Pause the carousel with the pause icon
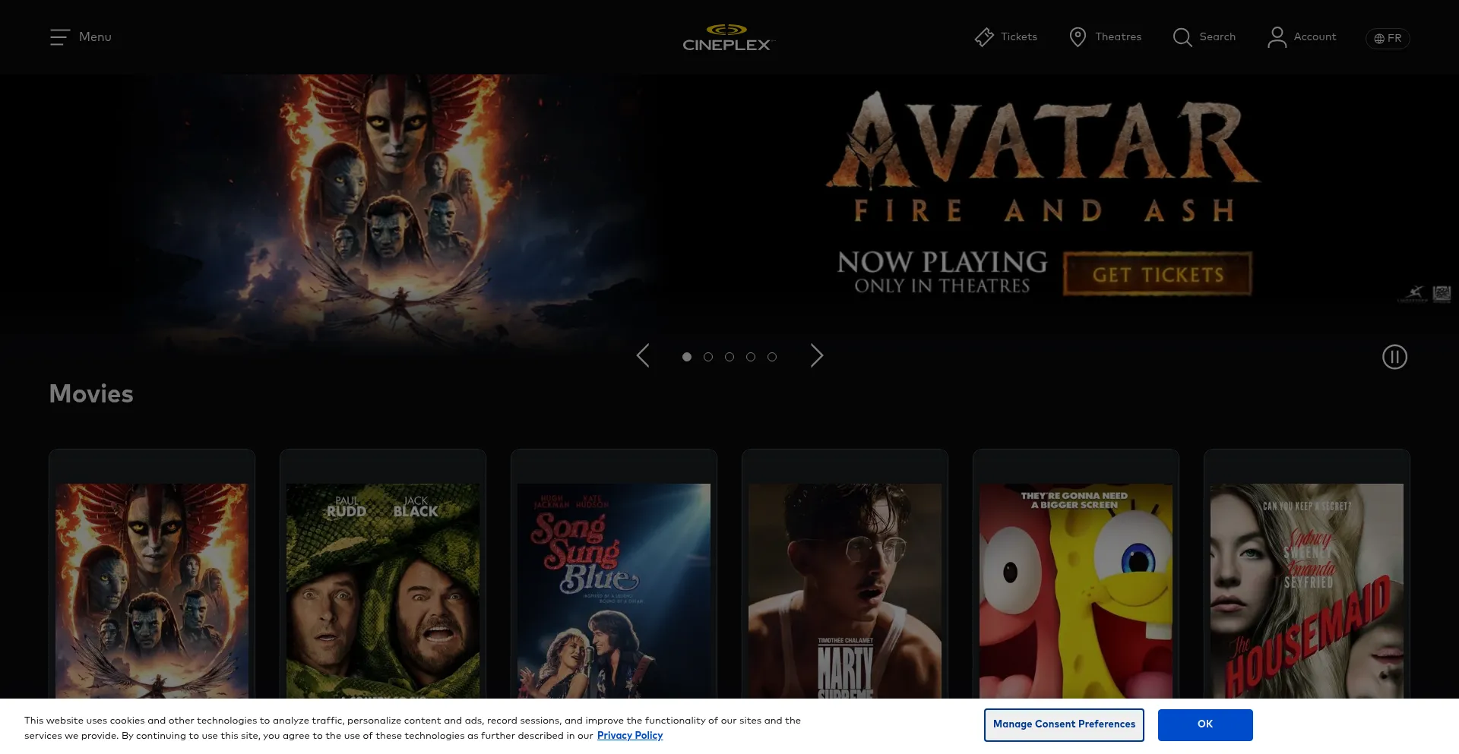Viewport: 1459px width, 754px height. pos(1394,357)
